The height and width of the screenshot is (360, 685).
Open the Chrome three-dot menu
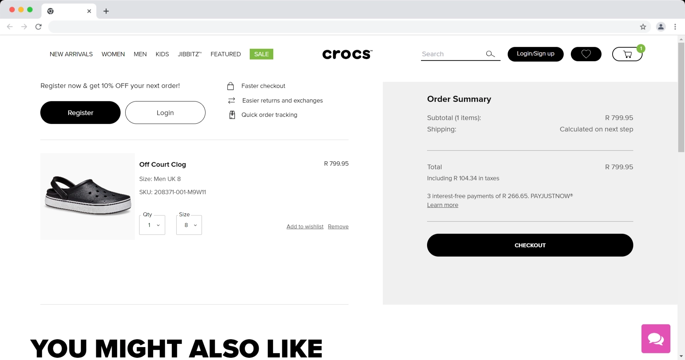675,27
